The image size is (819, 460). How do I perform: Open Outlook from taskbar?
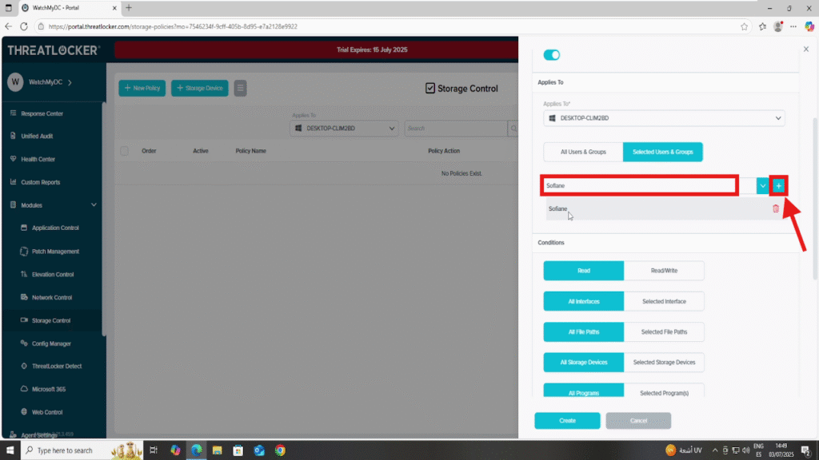click(259, 450)
